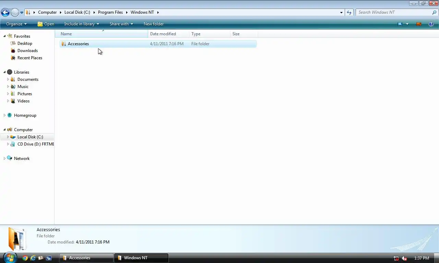
Task: Select the Videos library
Action: (x=23, y=101)
